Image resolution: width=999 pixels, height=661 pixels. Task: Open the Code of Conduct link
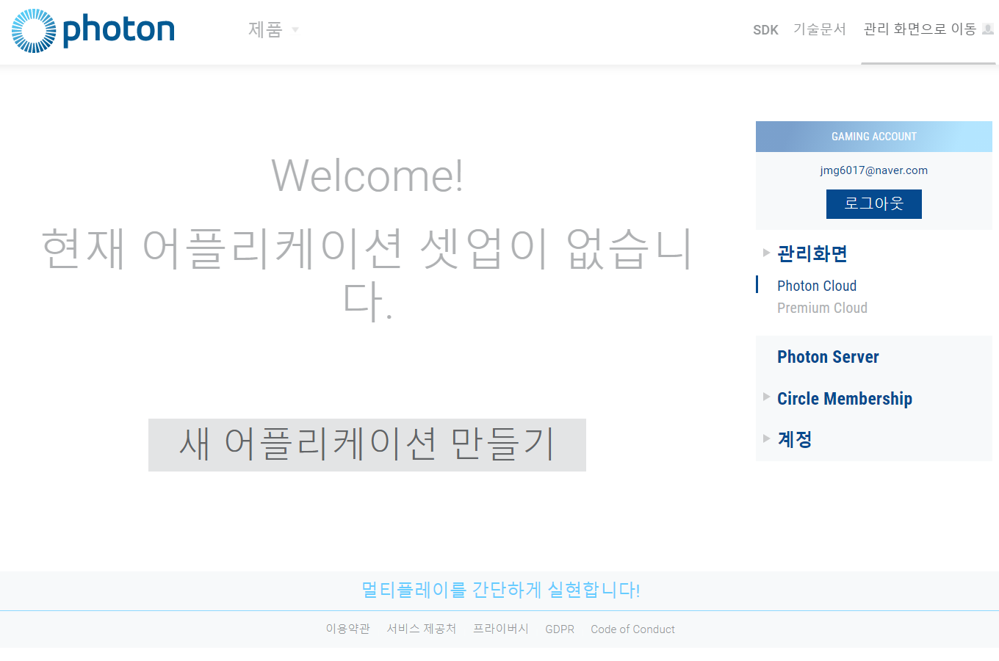632,629
